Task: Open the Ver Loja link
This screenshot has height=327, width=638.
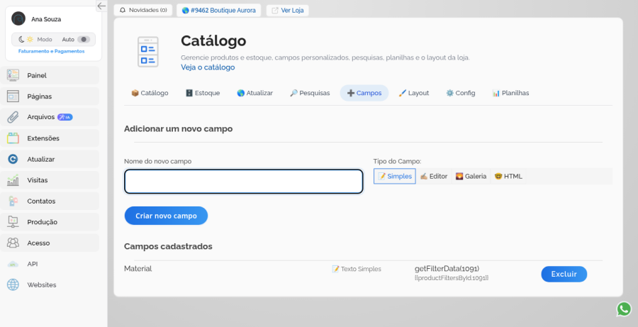Action: [288, 10]
